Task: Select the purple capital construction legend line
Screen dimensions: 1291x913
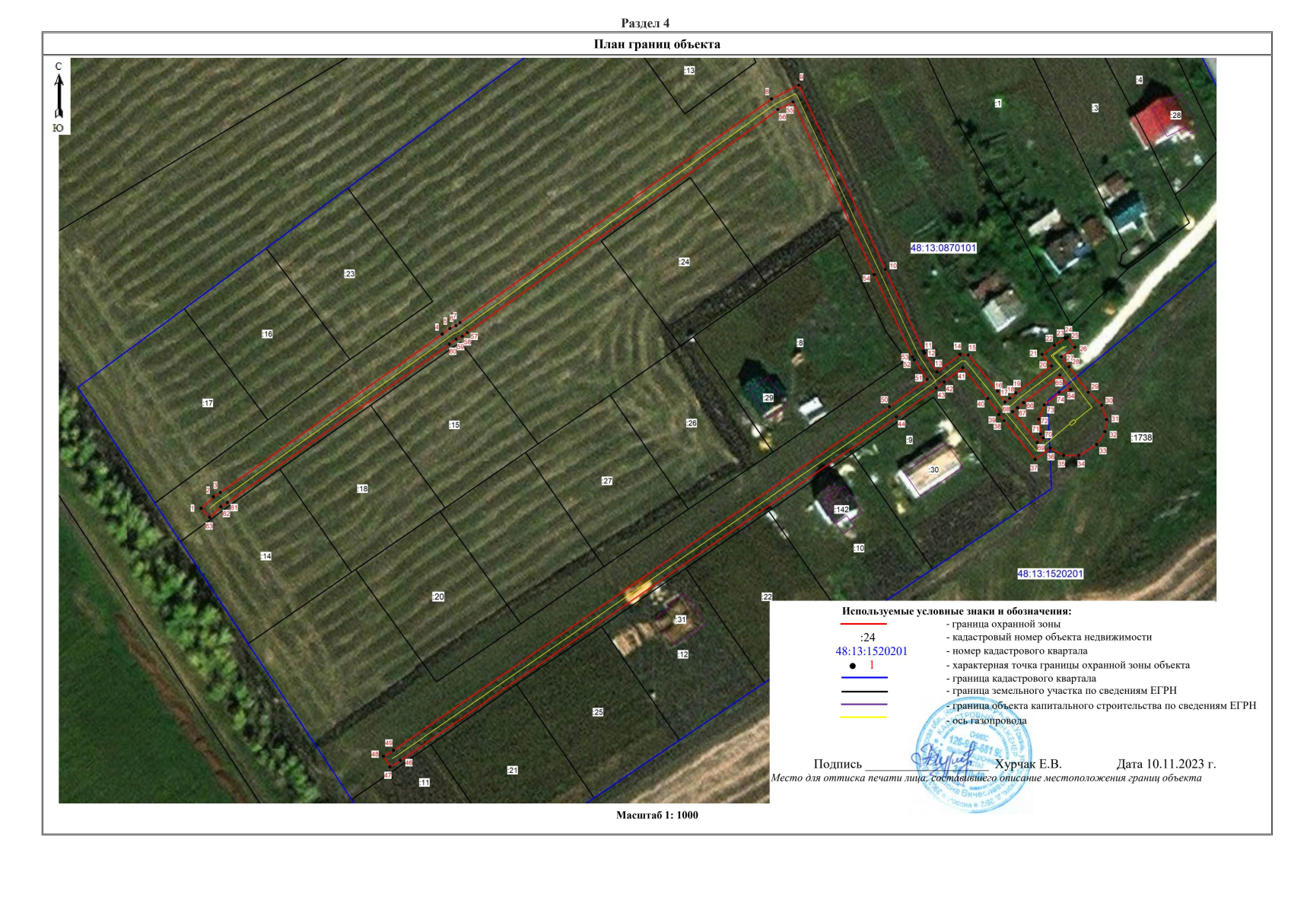Action: 863,705
